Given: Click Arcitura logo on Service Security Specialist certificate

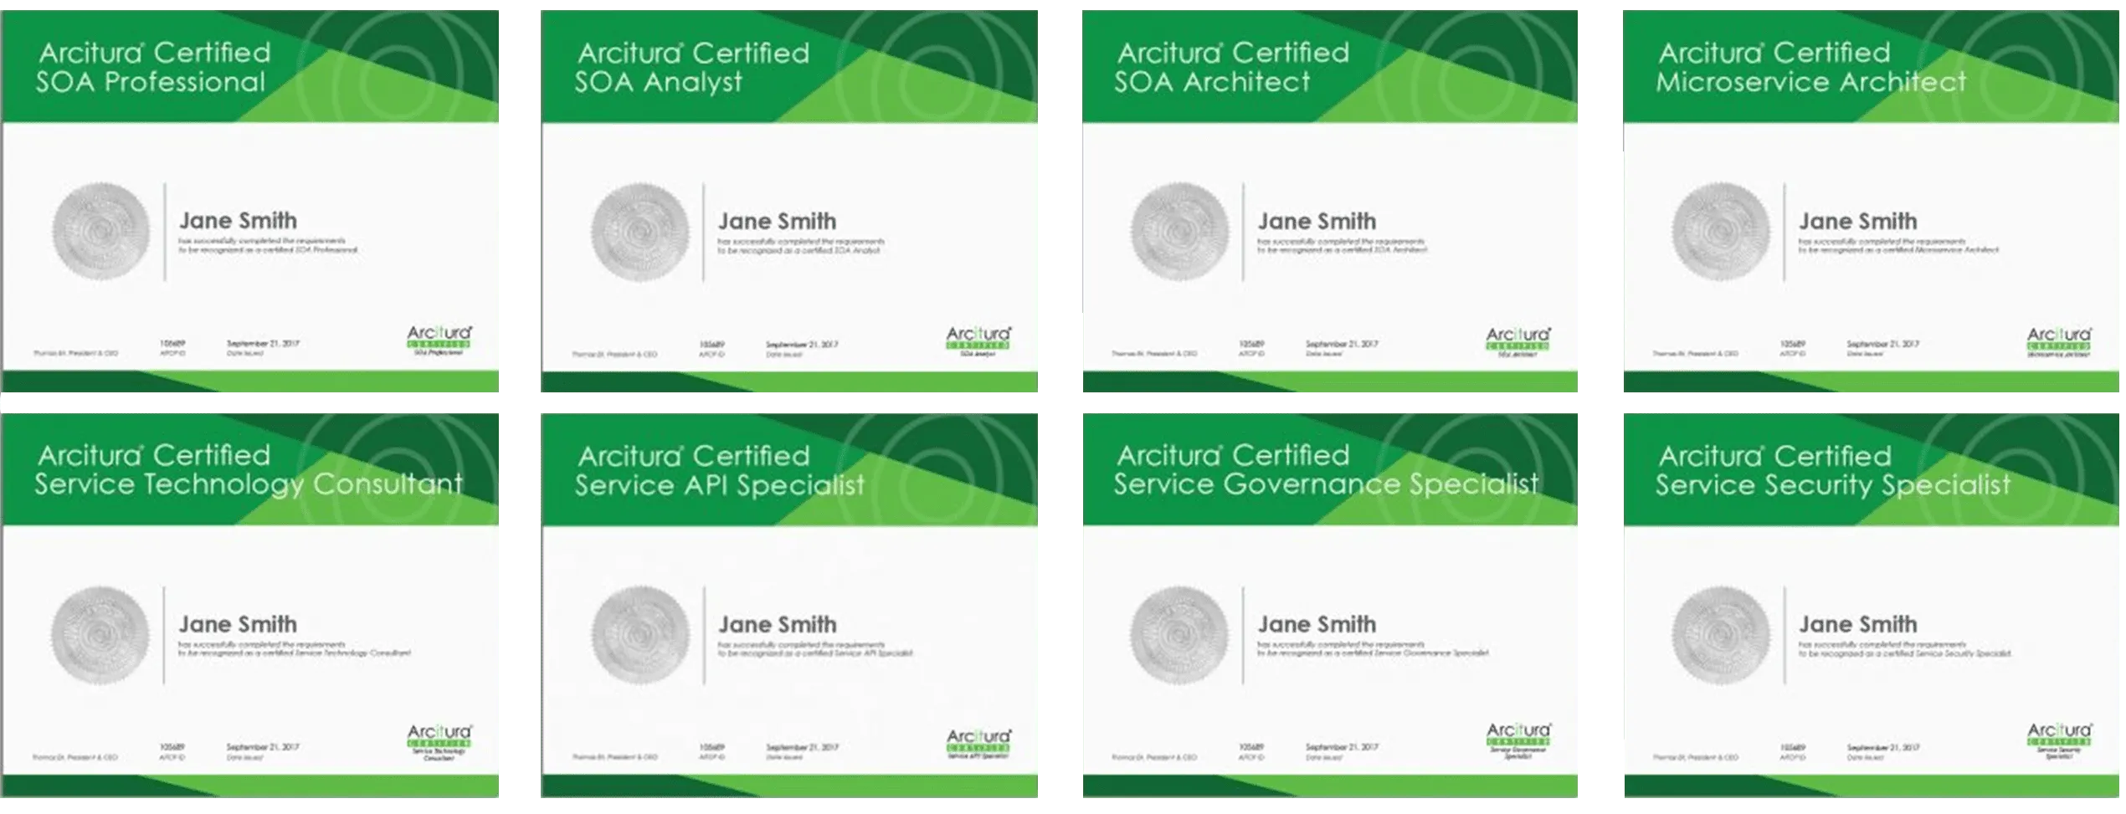Looking at the screenshot, I should [2059, 741].
